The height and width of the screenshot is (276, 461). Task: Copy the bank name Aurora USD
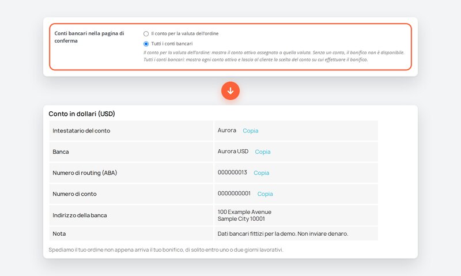263,152
